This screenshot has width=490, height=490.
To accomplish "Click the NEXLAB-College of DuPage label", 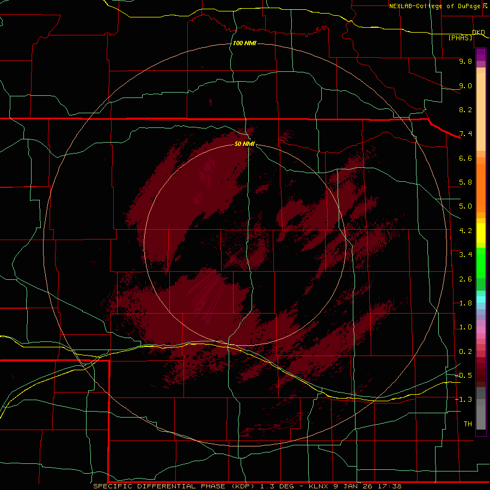I will pos(436,6).
